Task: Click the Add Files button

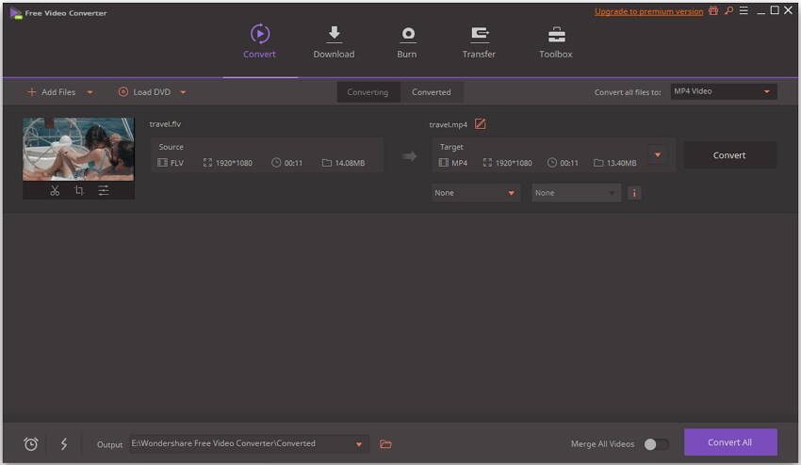Action: click(x=51, y=92)
